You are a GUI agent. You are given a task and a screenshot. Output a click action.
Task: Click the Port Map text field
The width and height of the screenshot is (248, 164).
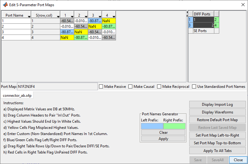(57, 87)
